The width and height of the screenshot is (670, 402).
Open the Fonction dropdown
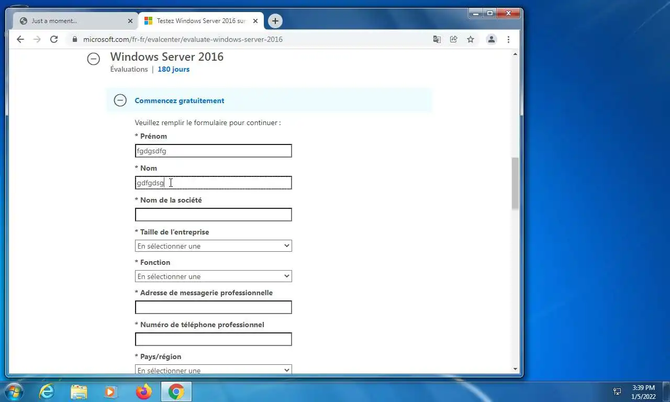tap(213, 276)
